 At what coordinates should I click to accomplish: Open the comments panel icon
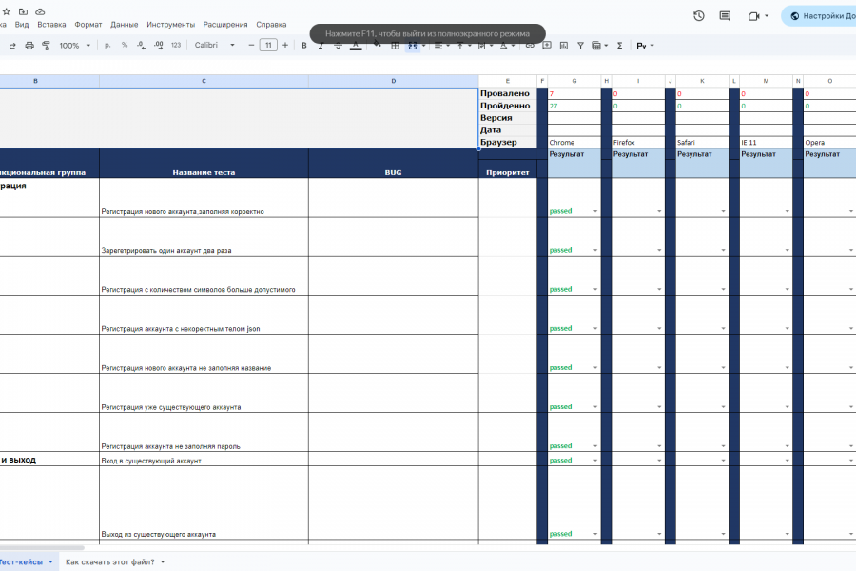tap(725, 16)
